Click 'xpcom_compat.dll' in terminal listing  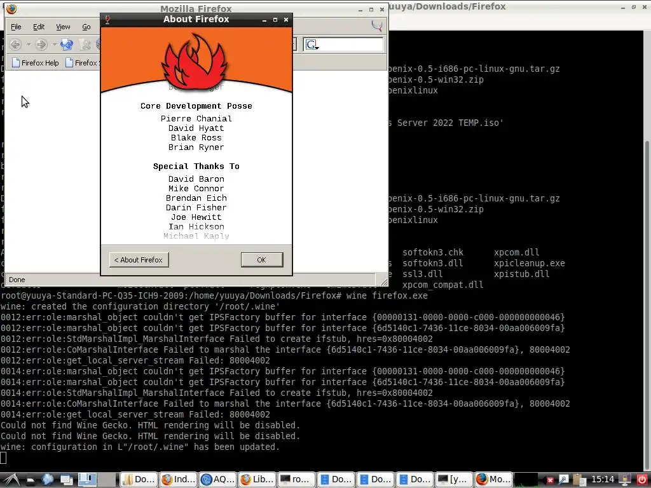point(442,285)
